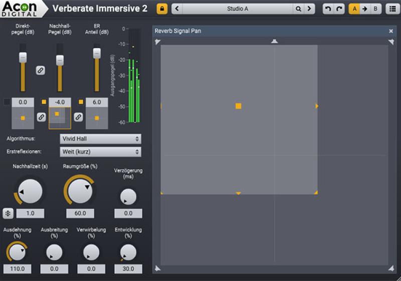Image resolution: width=401 pixels, height=281 pixels.
Task: Click the redo arrow button
Action: pyautogui.click(x=339, y=9)
